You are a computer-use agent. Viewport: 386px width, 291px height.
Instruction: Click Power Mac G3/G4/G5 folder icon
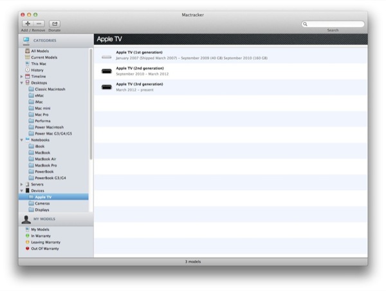(32, 133)
